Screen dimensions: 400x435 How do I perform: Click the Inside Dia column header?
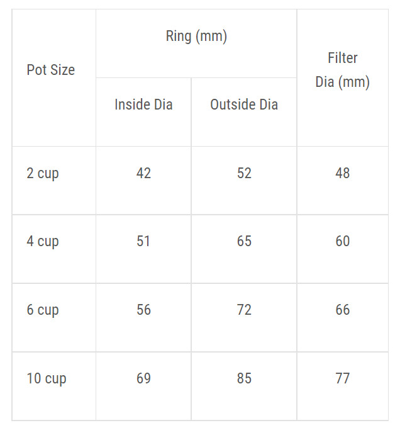tap(143, 105)
